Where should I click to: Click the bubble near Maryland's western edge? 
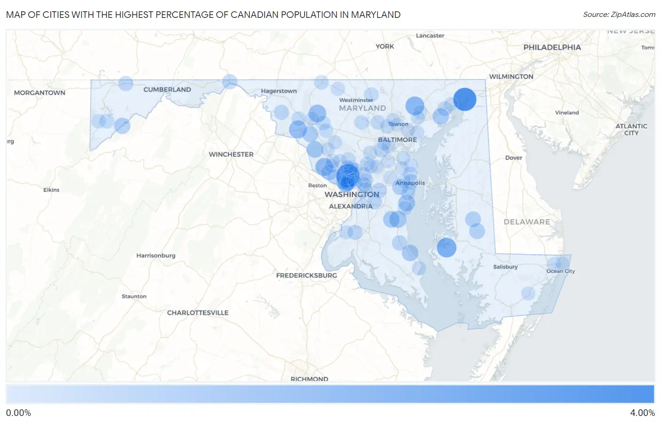(98, 121)
